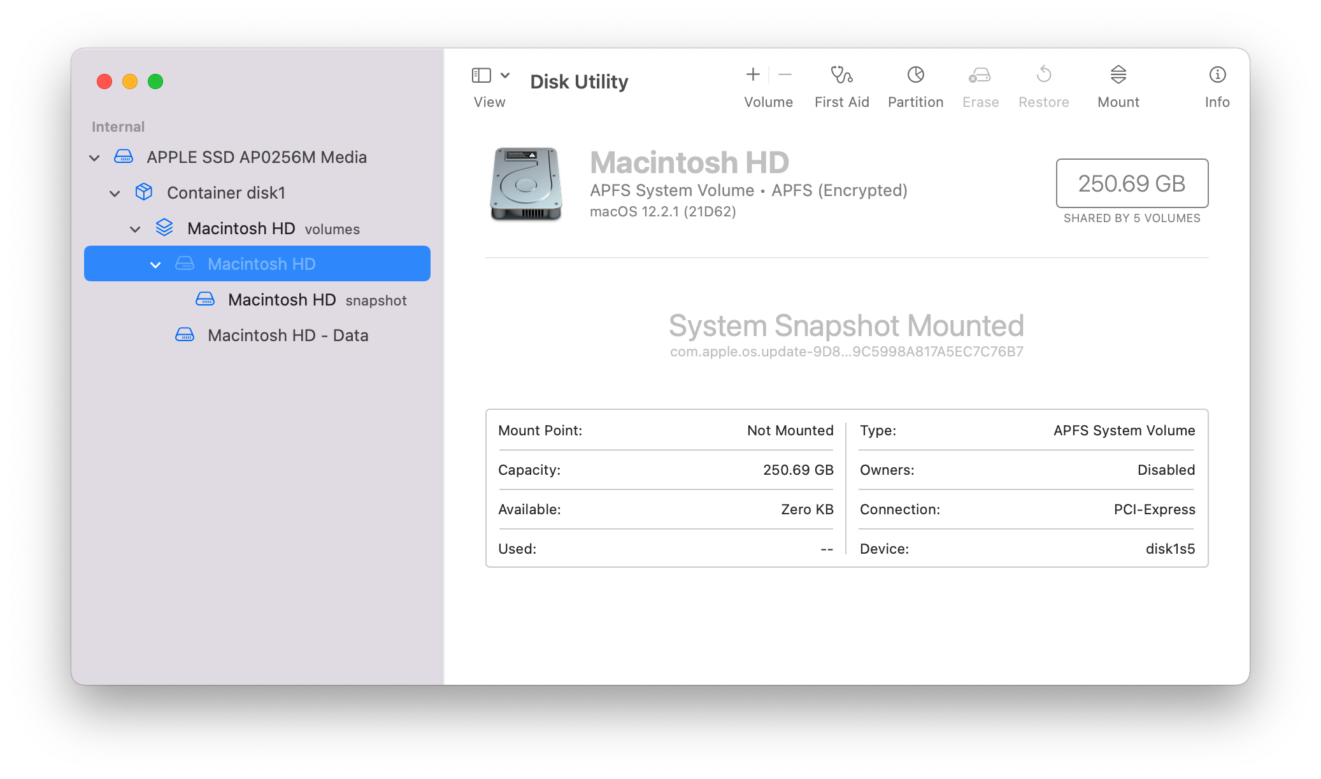Click the Restore arrow icon
The width and height of the screenshot is (1321, 779).
[x=1043, y=75]
